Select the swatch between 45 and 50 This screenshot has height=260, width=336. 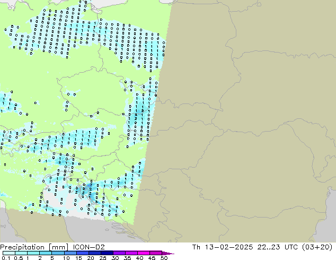156,253
